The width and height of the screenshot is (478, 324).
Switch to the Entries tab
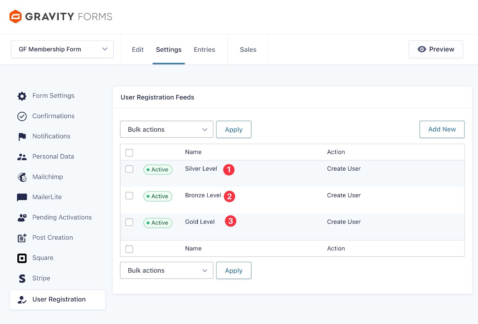tap(204, 50)
